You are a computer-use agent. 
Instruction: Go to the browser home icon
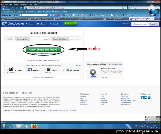coord(21,8)
